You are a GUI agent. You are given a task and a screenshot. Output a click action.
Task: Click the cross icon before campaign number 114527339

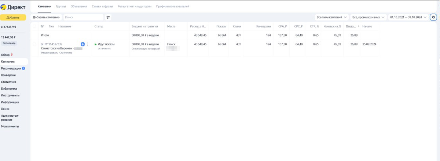coord(42,44)
